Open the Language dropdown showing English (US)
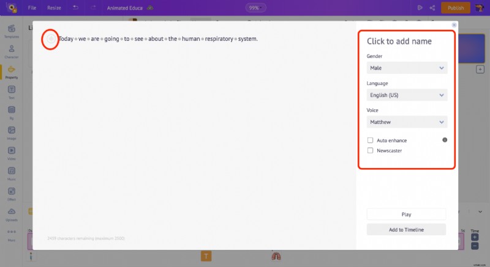Image resolution: width=490 pixels, height=267 pixels. tap(407, 95)
